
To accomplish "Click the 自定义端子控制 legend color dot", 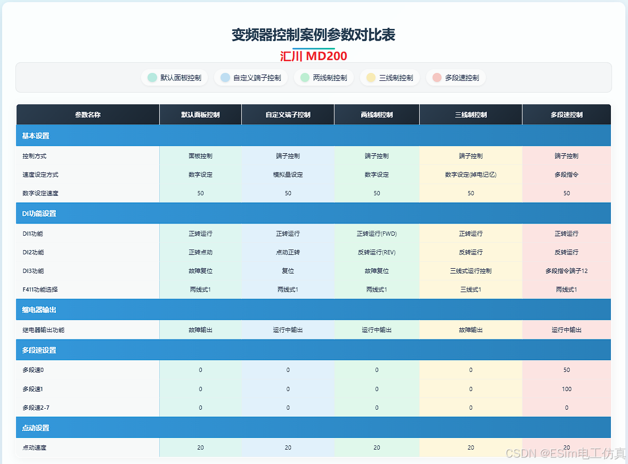I will click(x=225, y=78).
